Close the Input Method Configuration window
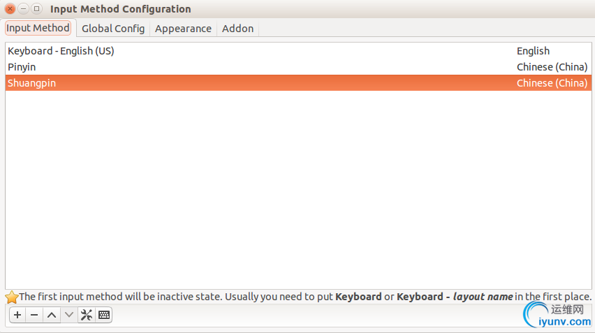The width and height of the screenshot is (595, 333). 10,8
